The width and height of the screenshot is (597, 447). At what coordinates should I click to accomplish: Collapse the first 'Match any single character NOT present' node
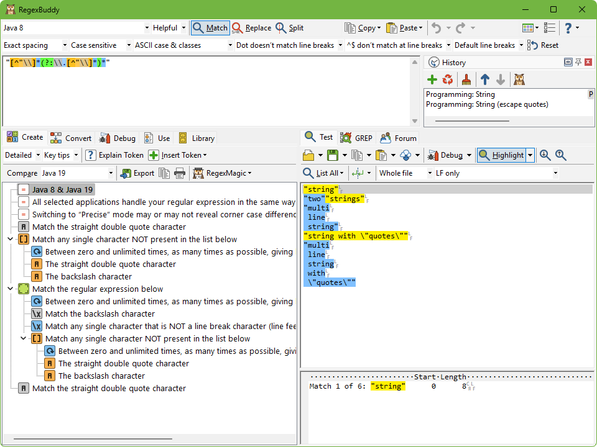pyautogui.click(x=11, y=239)
